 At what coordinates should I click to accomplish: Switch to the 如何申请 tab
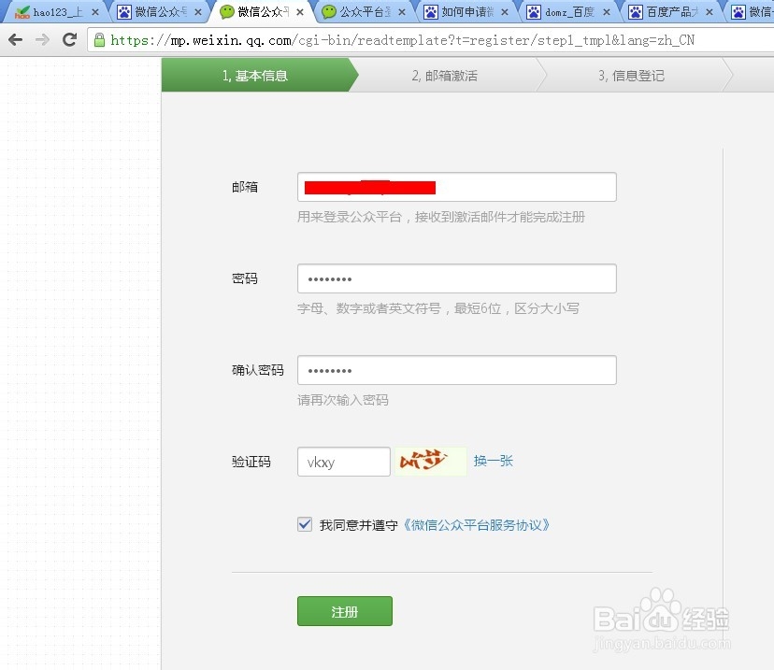click(467, 12)
